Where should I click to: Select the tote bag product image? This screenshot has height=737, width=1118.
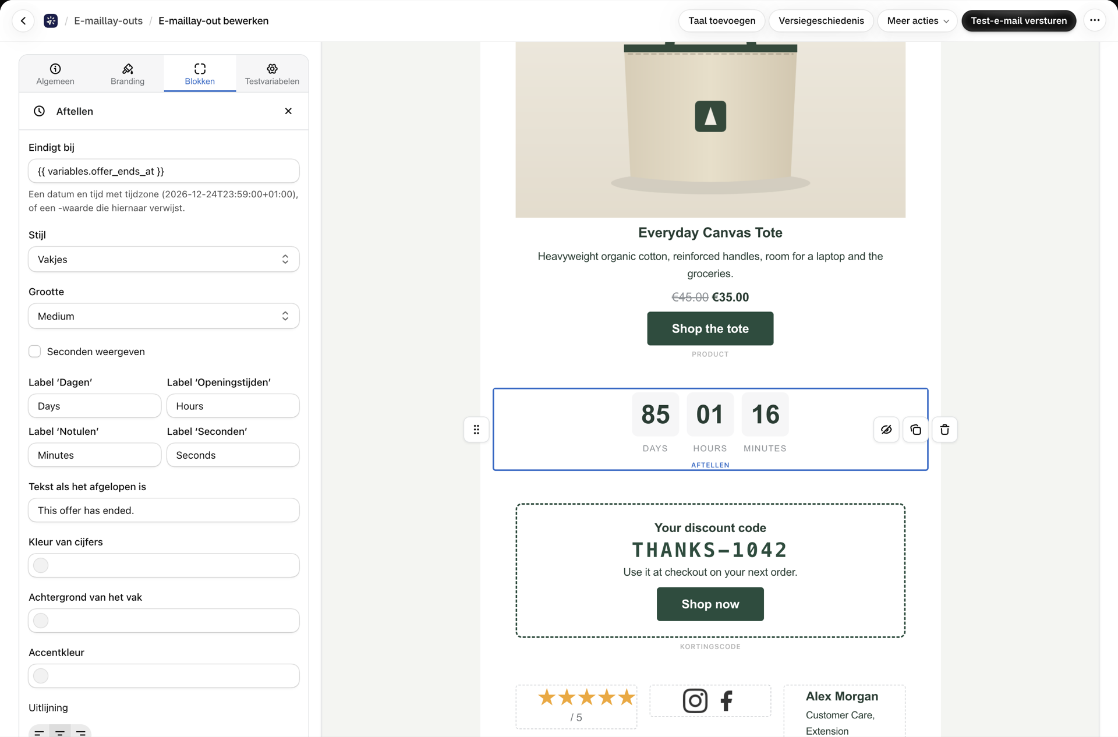pyautogui.click(x=710, y=129)
